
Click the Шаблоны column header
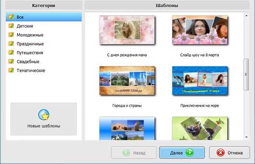point(167,6)
